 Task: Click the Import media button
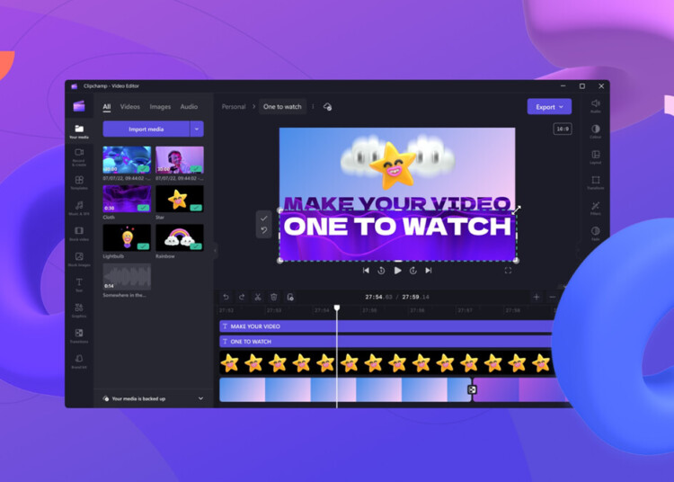coord(146,129)
